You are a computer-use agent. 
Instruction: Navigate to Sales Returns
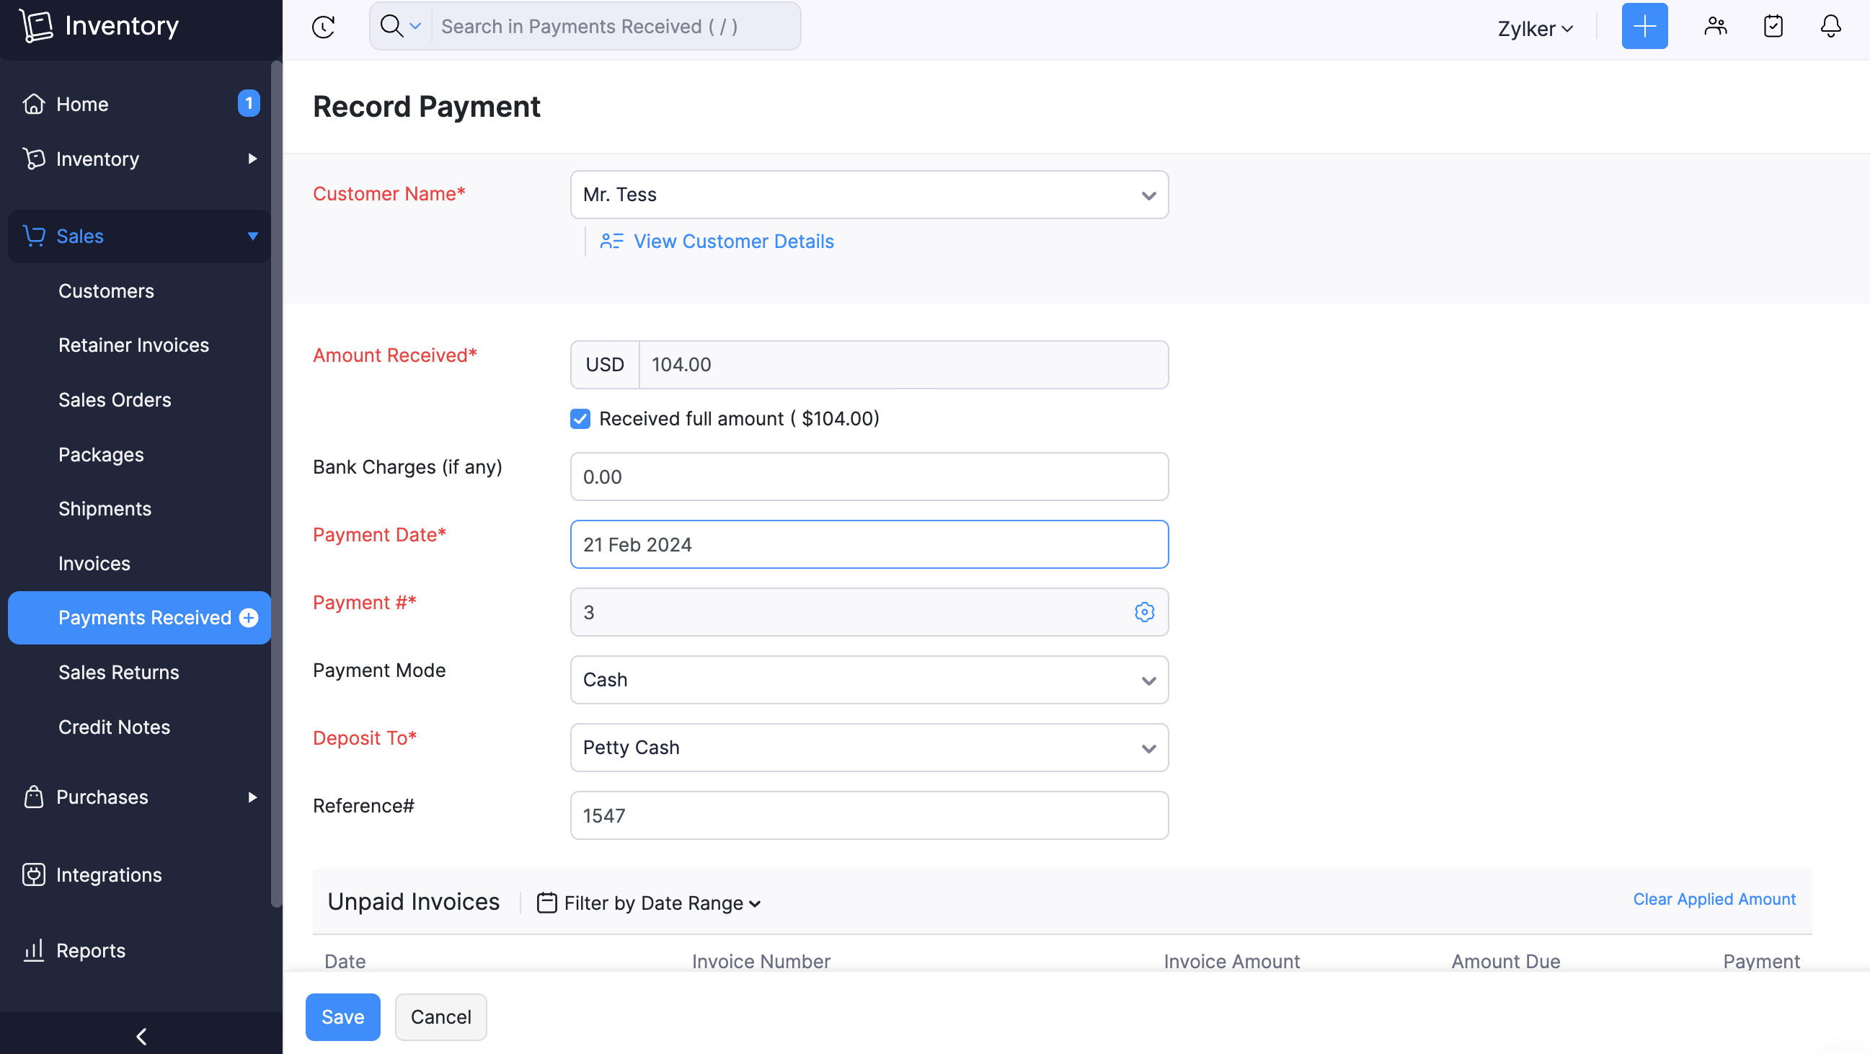tap(118, 672)
